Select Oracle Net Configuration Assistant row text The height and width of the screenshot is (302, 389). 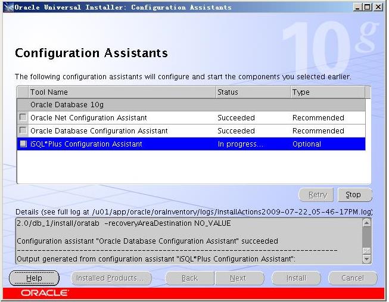point(89,117)
